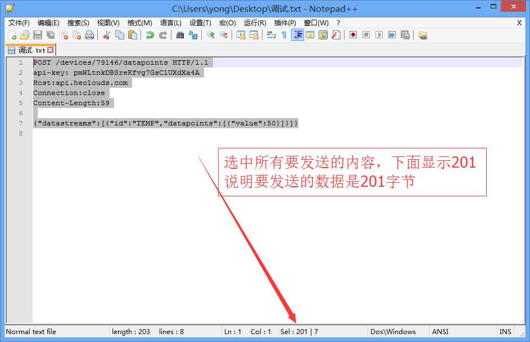Cut selection with the scissors icon
Viewport: 530px width, 342px height.
[x=106, y=35]
